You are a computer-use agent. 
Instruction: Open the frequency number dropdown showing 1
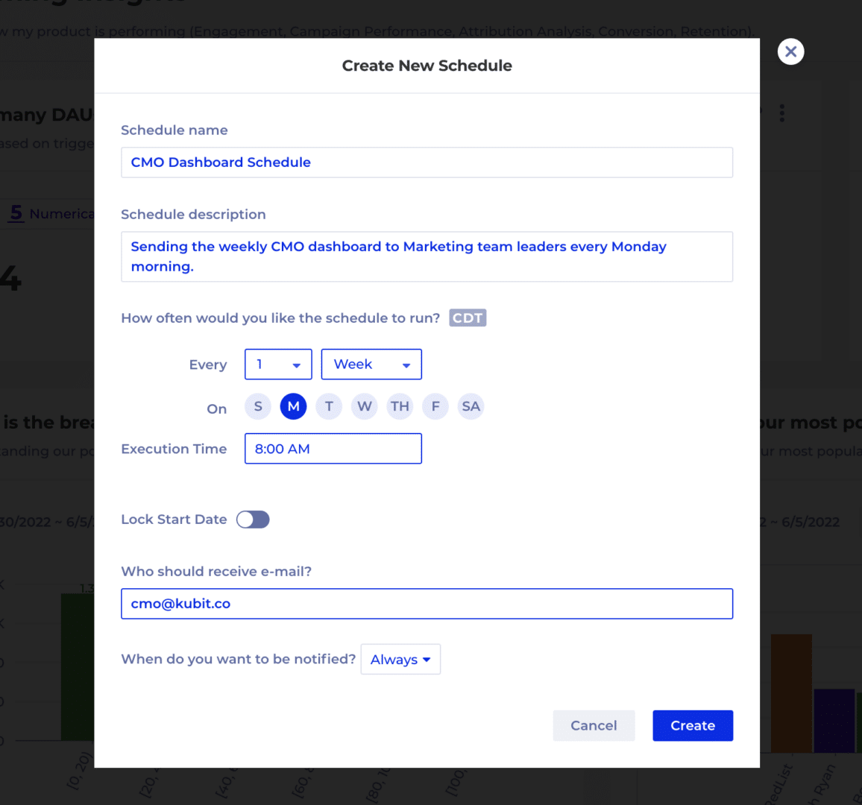[278, 364]
